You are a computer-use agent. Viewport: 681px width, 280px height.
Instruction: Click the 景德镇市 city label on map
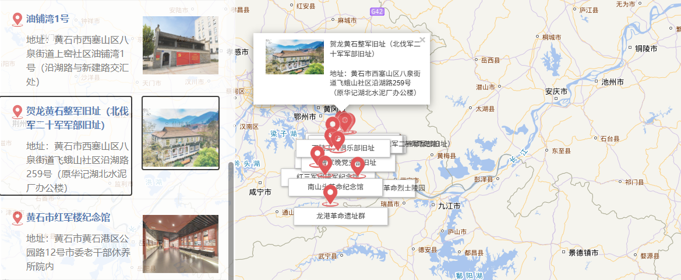pyautogui.click(x=584, y=253)
